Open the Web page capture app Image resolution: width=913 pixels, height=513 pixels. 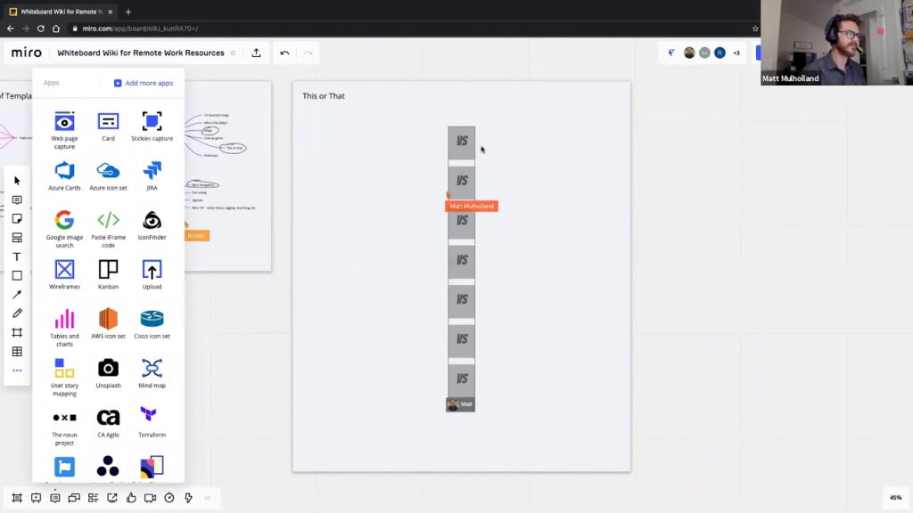[63, 122]
